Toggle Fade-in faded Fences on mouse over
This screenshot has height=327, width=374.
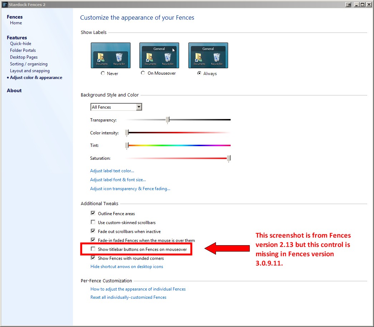[x=93, y=240]
